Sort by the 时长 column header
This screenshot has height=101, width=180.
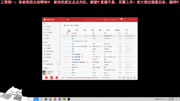119,33
